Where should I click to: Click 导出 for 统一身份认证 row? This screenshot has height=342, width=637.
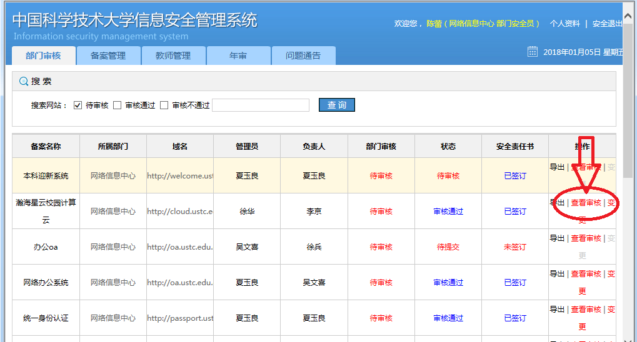(557, 309)
